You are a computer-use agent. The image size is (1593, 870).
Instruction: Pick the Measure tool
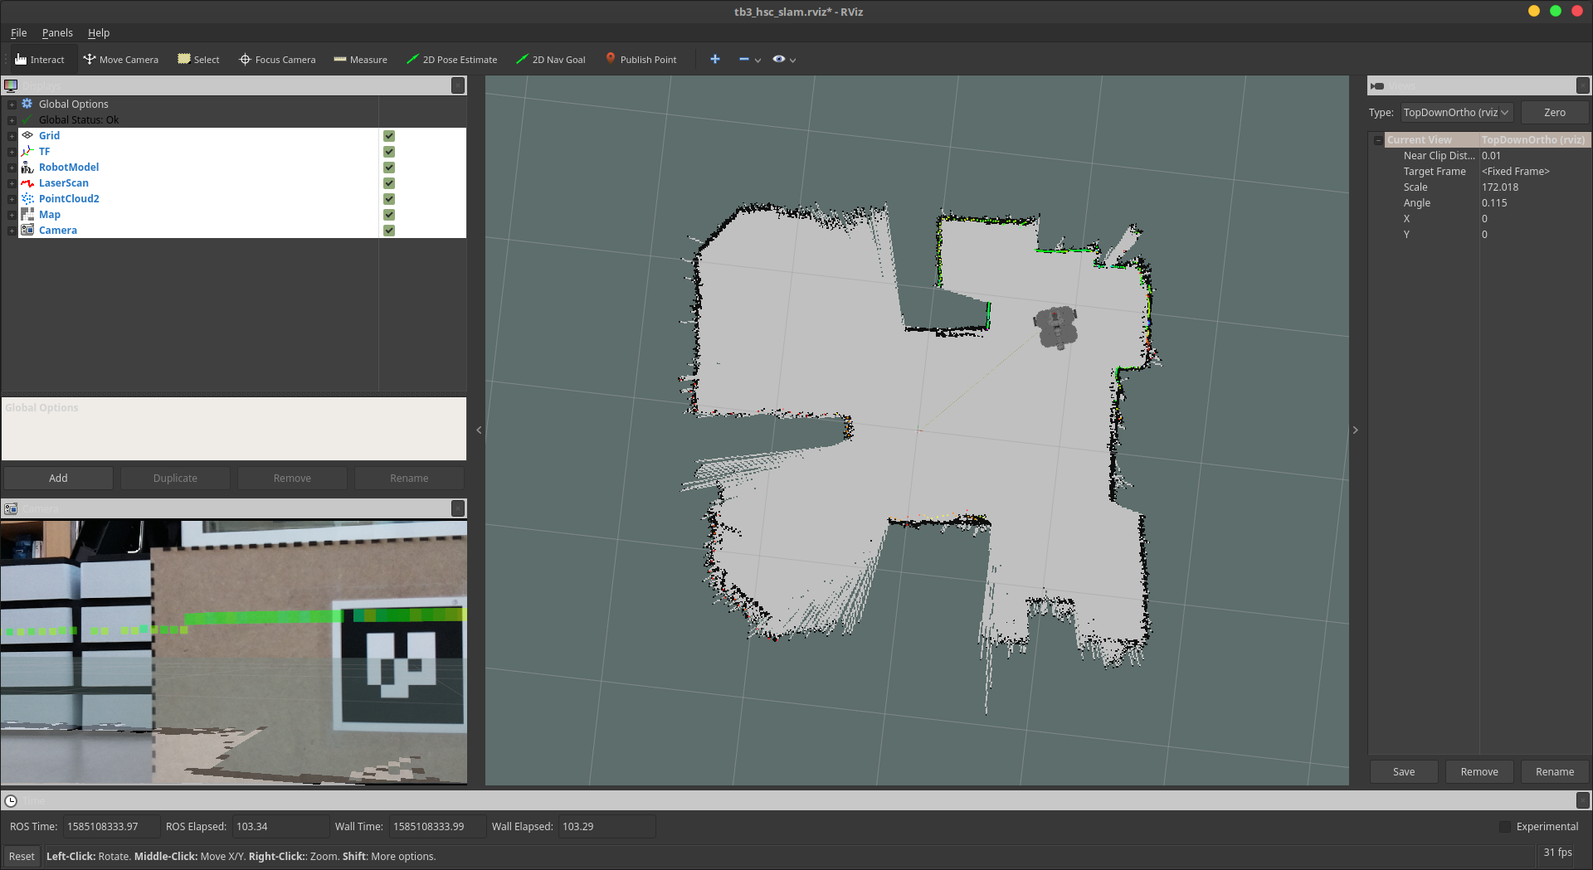[x=361, y=60]
